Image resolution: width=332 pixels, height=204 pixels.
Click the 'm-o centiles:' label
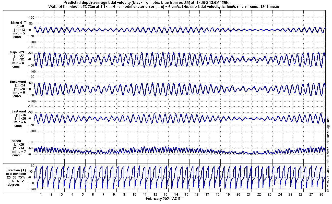16,174
